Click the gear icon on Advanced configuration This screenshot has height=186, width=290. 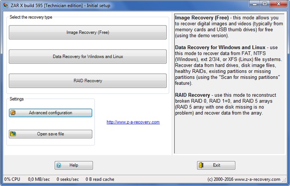click(x=13, y=113)
